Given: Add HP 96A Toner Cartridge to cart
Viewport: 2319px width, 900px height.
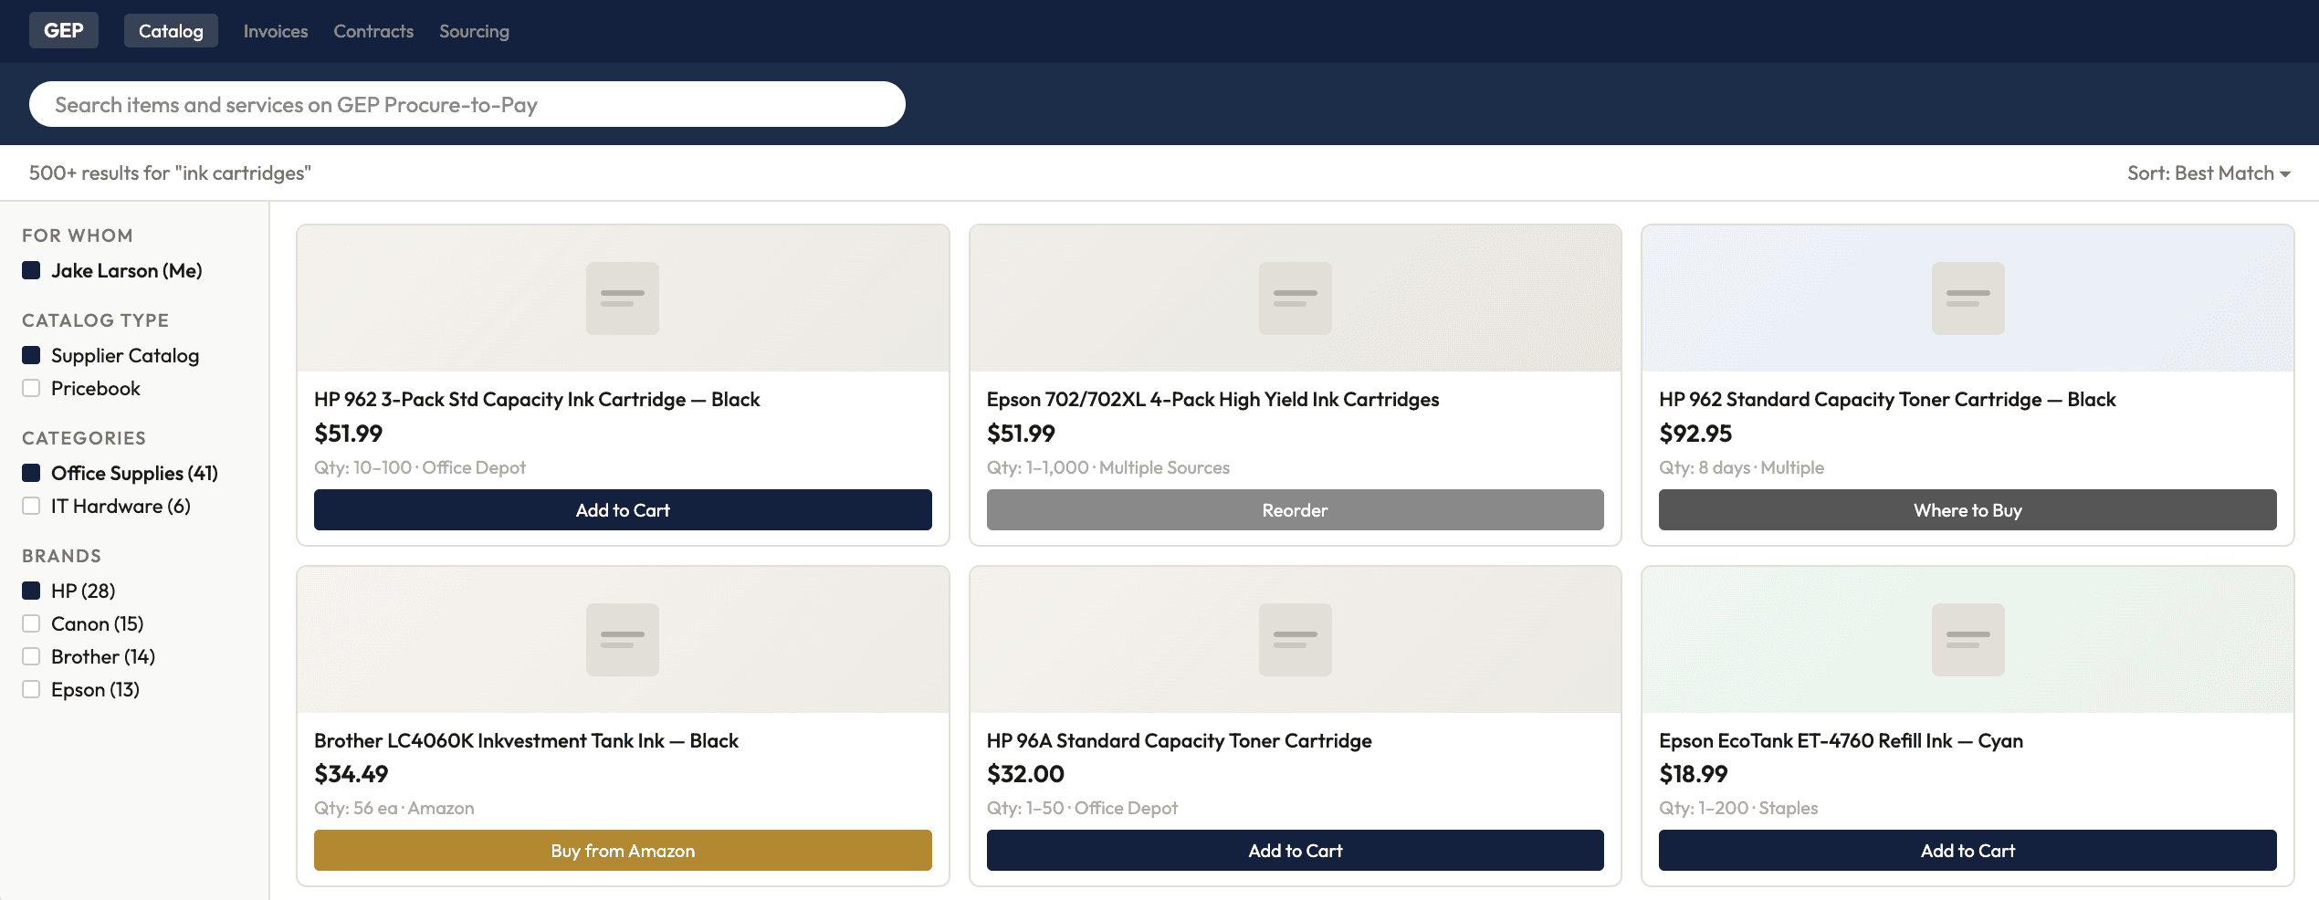Looking at the screenshot, I should (x=1295, y=851).
